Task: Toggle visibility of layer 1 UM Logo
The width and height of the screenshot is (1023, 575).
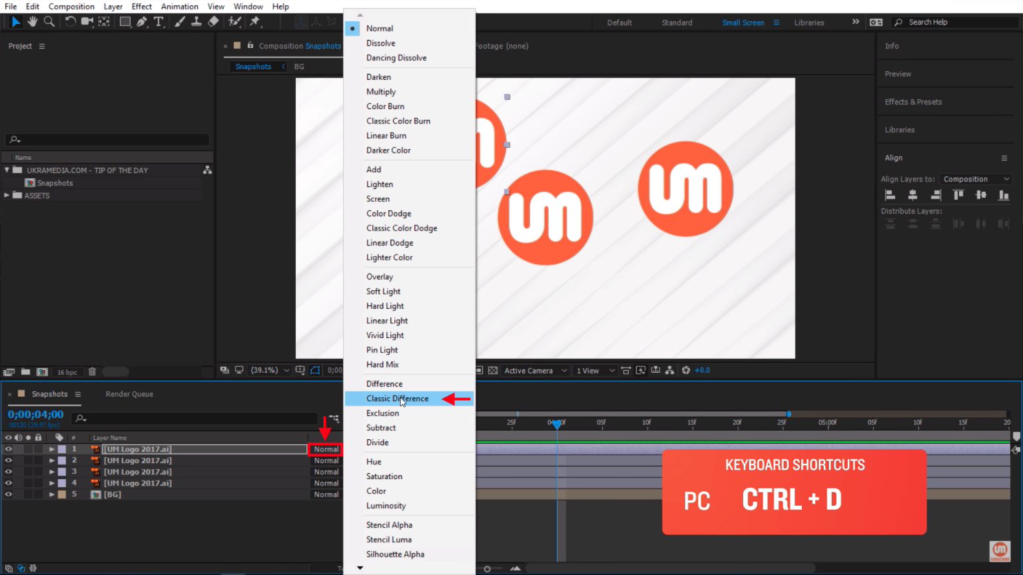Action: pos(9,449)
